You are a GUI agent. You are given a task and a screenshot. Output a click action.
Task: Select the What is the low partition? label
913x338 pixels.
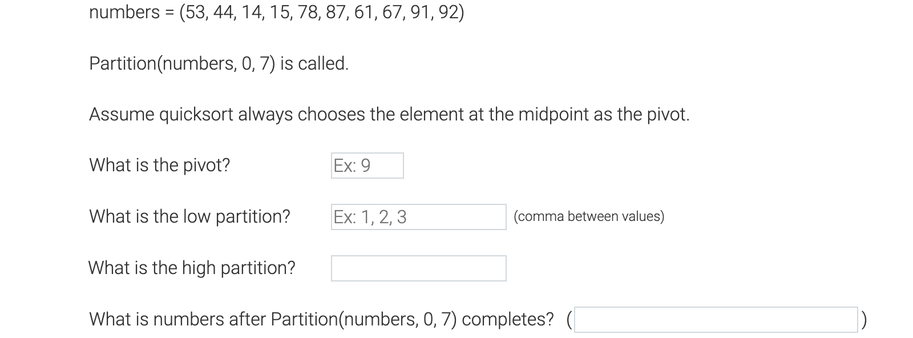coord(189,216)
